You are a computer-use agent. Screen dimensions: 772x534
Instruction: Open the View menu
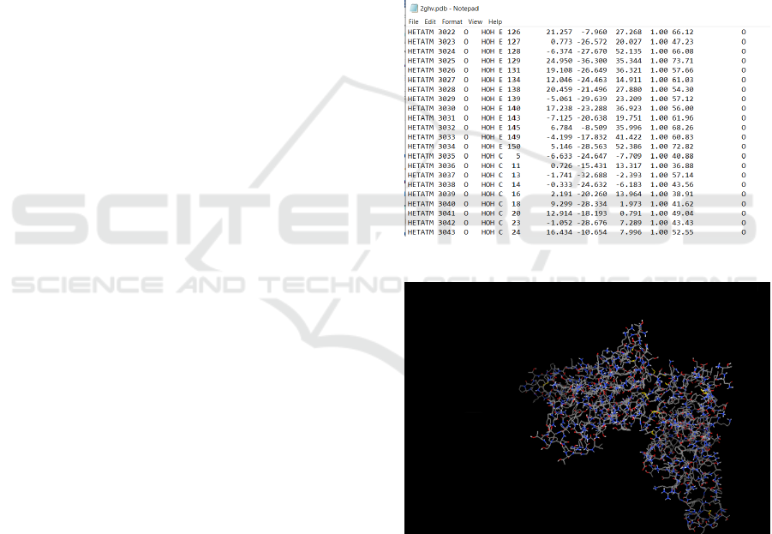[x=475, y=21]
